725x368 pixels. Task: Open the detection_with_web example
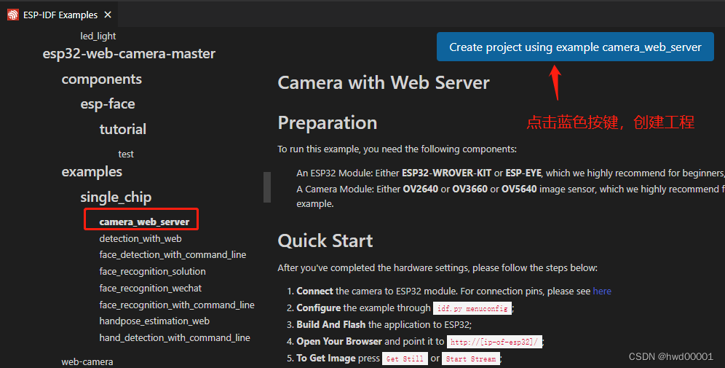tap(140, 239)
